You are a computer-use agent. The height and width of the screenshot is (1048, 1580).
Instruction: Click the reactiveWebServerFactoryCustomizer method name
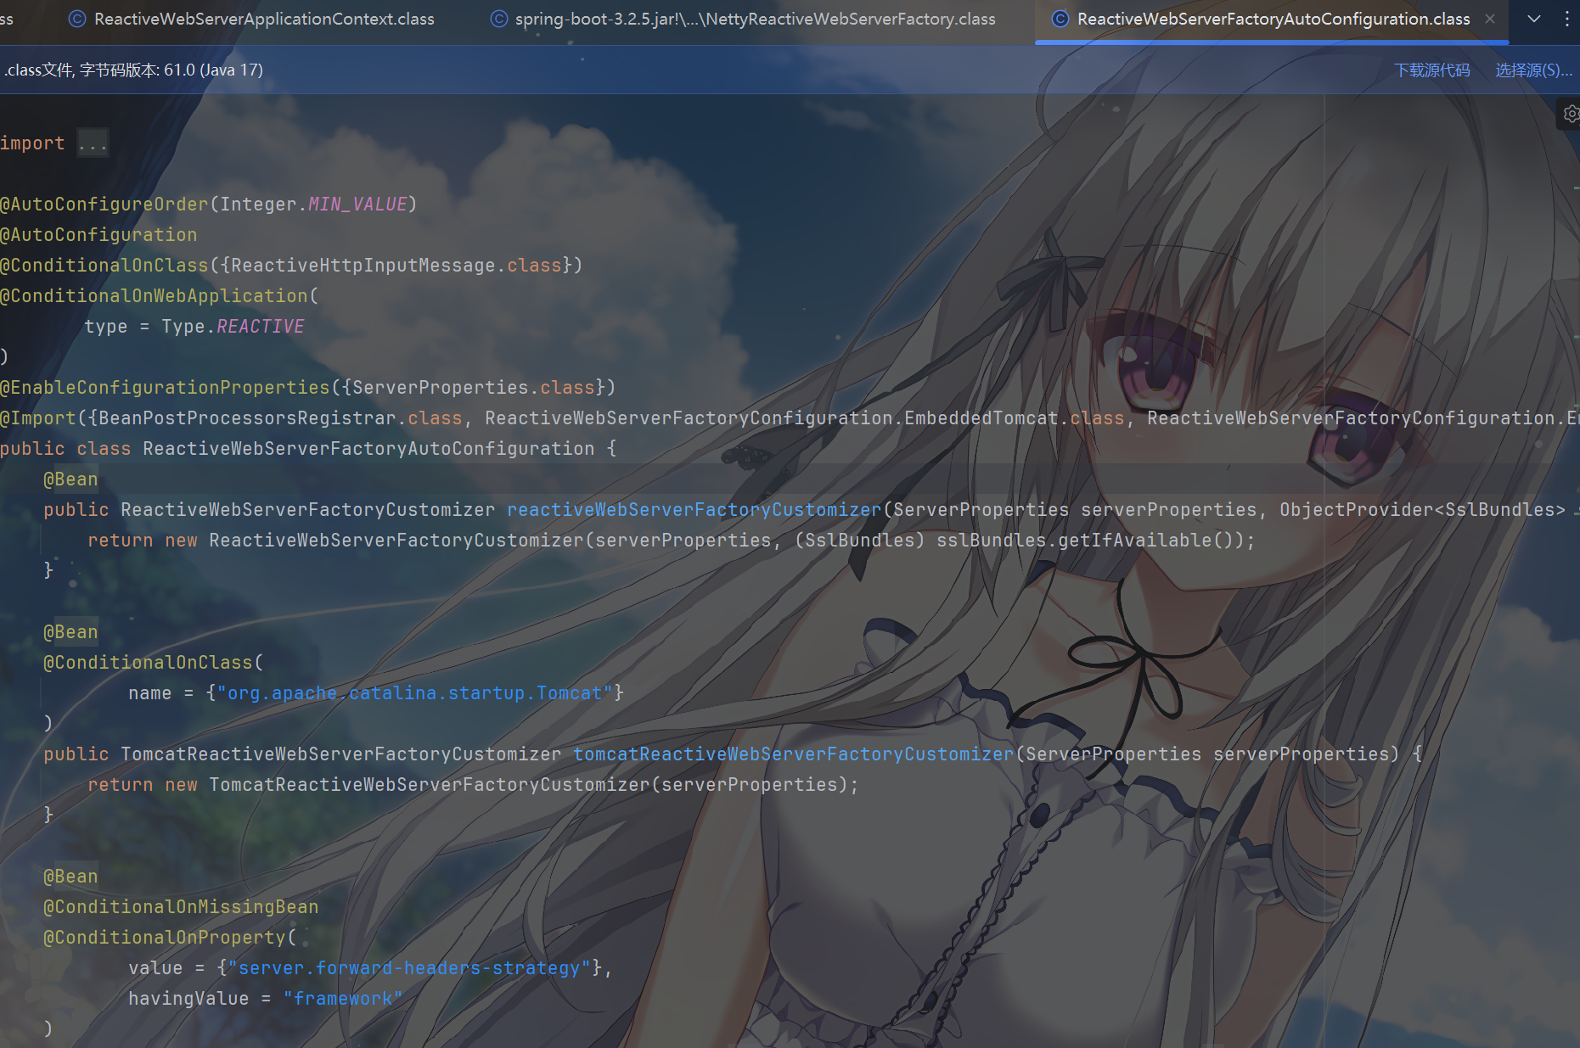(x=694, y=509)
